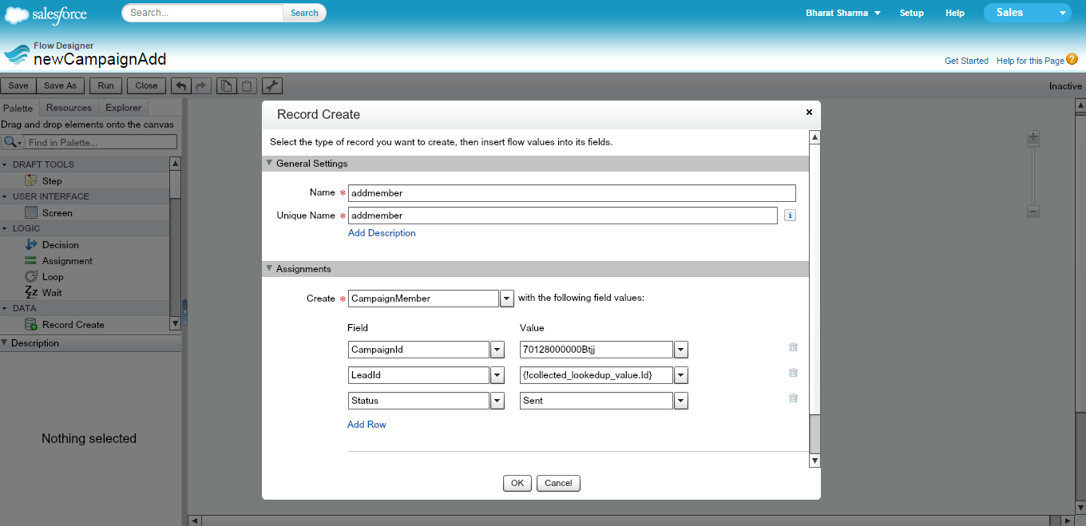Open the Sent value dropdown
The height and width of the screenshot is (526, 1086).
click(680, 401)
